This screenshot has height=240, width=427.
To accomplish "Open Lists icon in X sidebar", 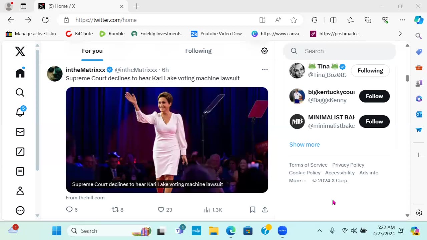I will (x=20, y=171).
